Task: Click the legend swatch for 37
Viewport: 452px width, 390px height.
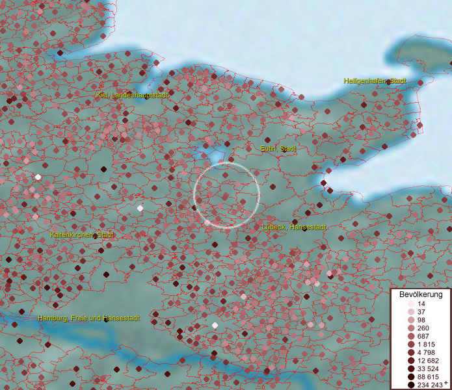Action: coord(411,311)
